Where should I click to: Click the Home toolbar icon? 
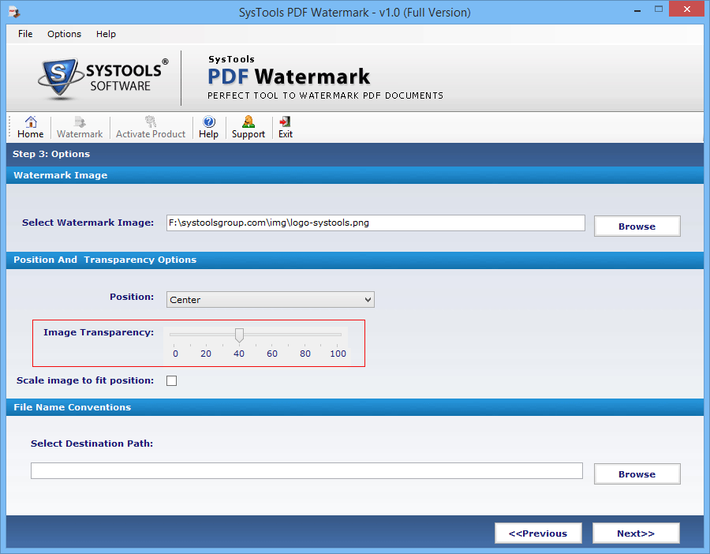point(30,127)
